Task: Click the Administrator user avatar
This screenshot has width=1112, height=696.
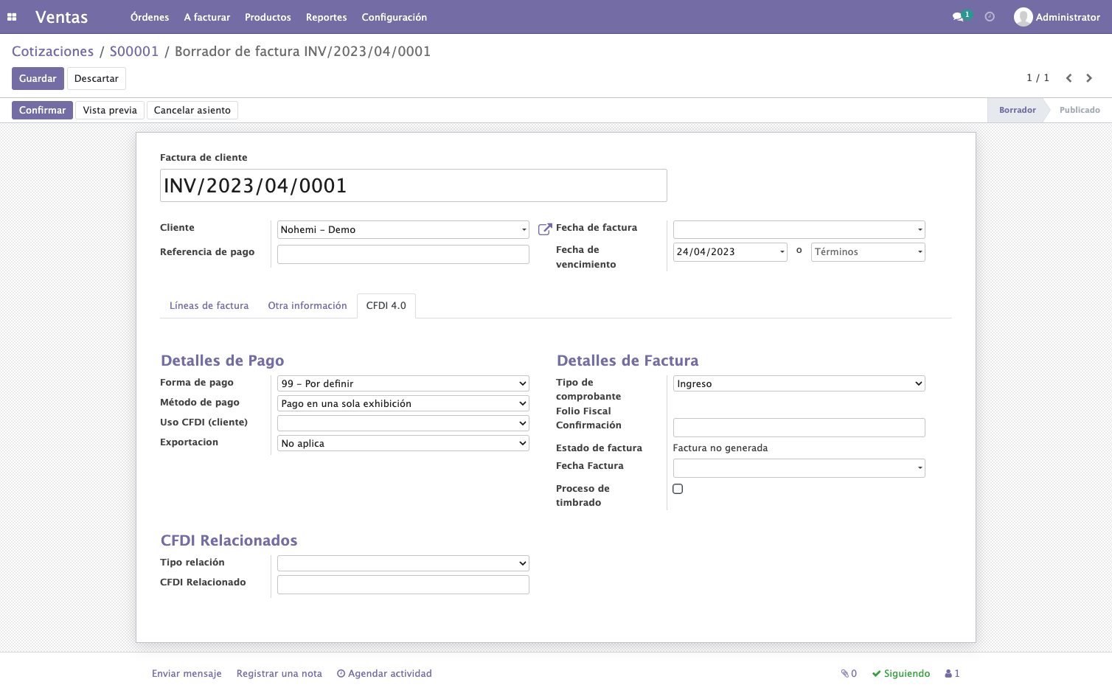Action: coord(1023,17)
